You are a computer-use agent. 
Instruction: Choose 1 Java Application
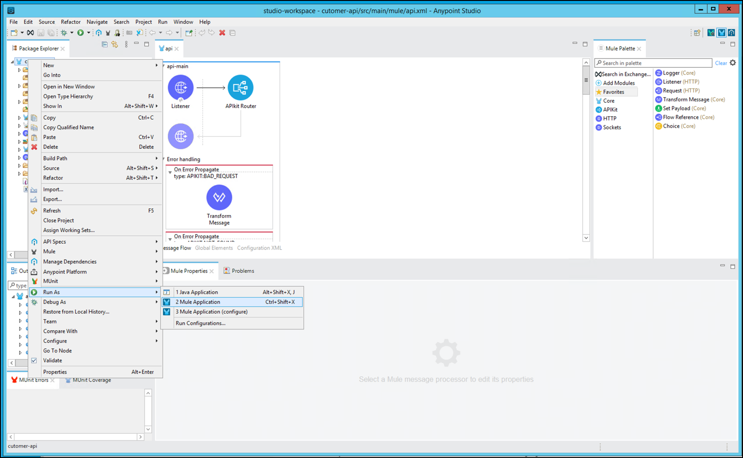coord(233,292)
